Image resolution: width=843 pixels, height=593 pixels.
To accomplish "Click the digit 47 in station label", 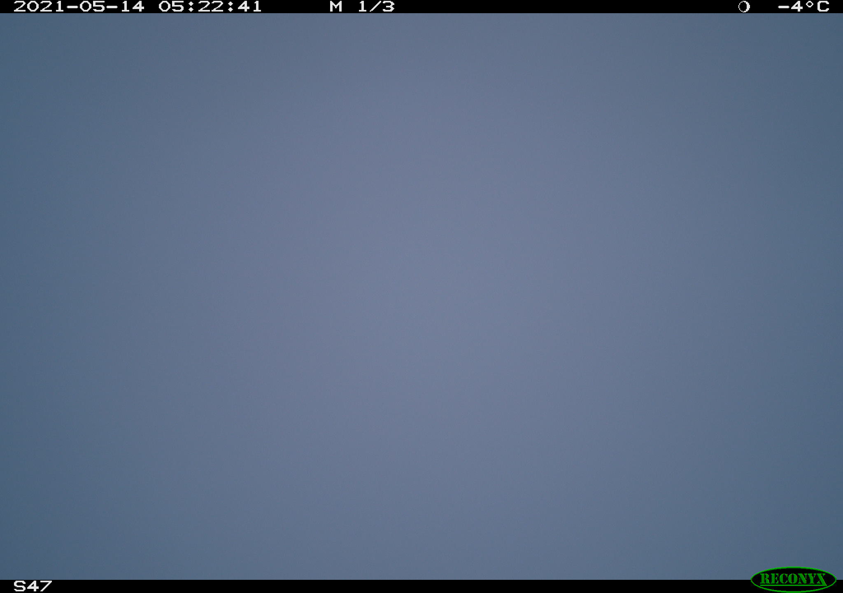I will pos(40,586).
